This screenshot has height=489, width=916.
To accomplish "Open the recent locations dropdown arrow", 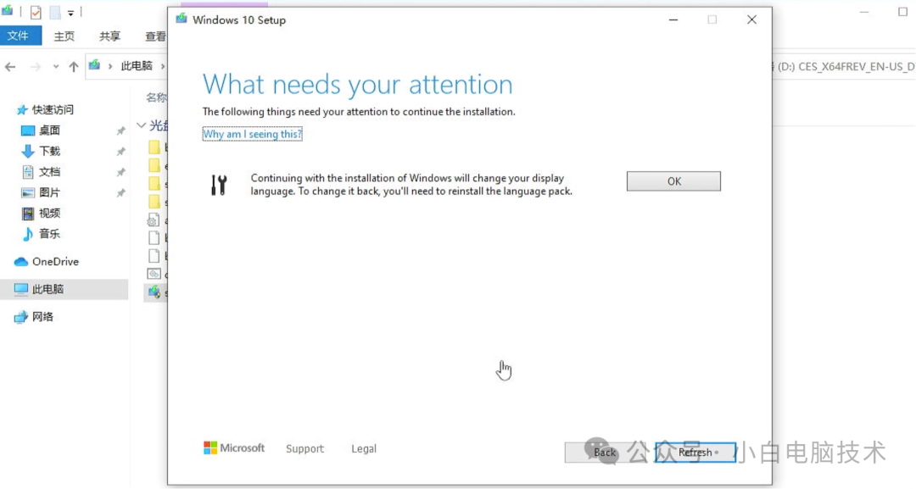I will click(56, 66).
